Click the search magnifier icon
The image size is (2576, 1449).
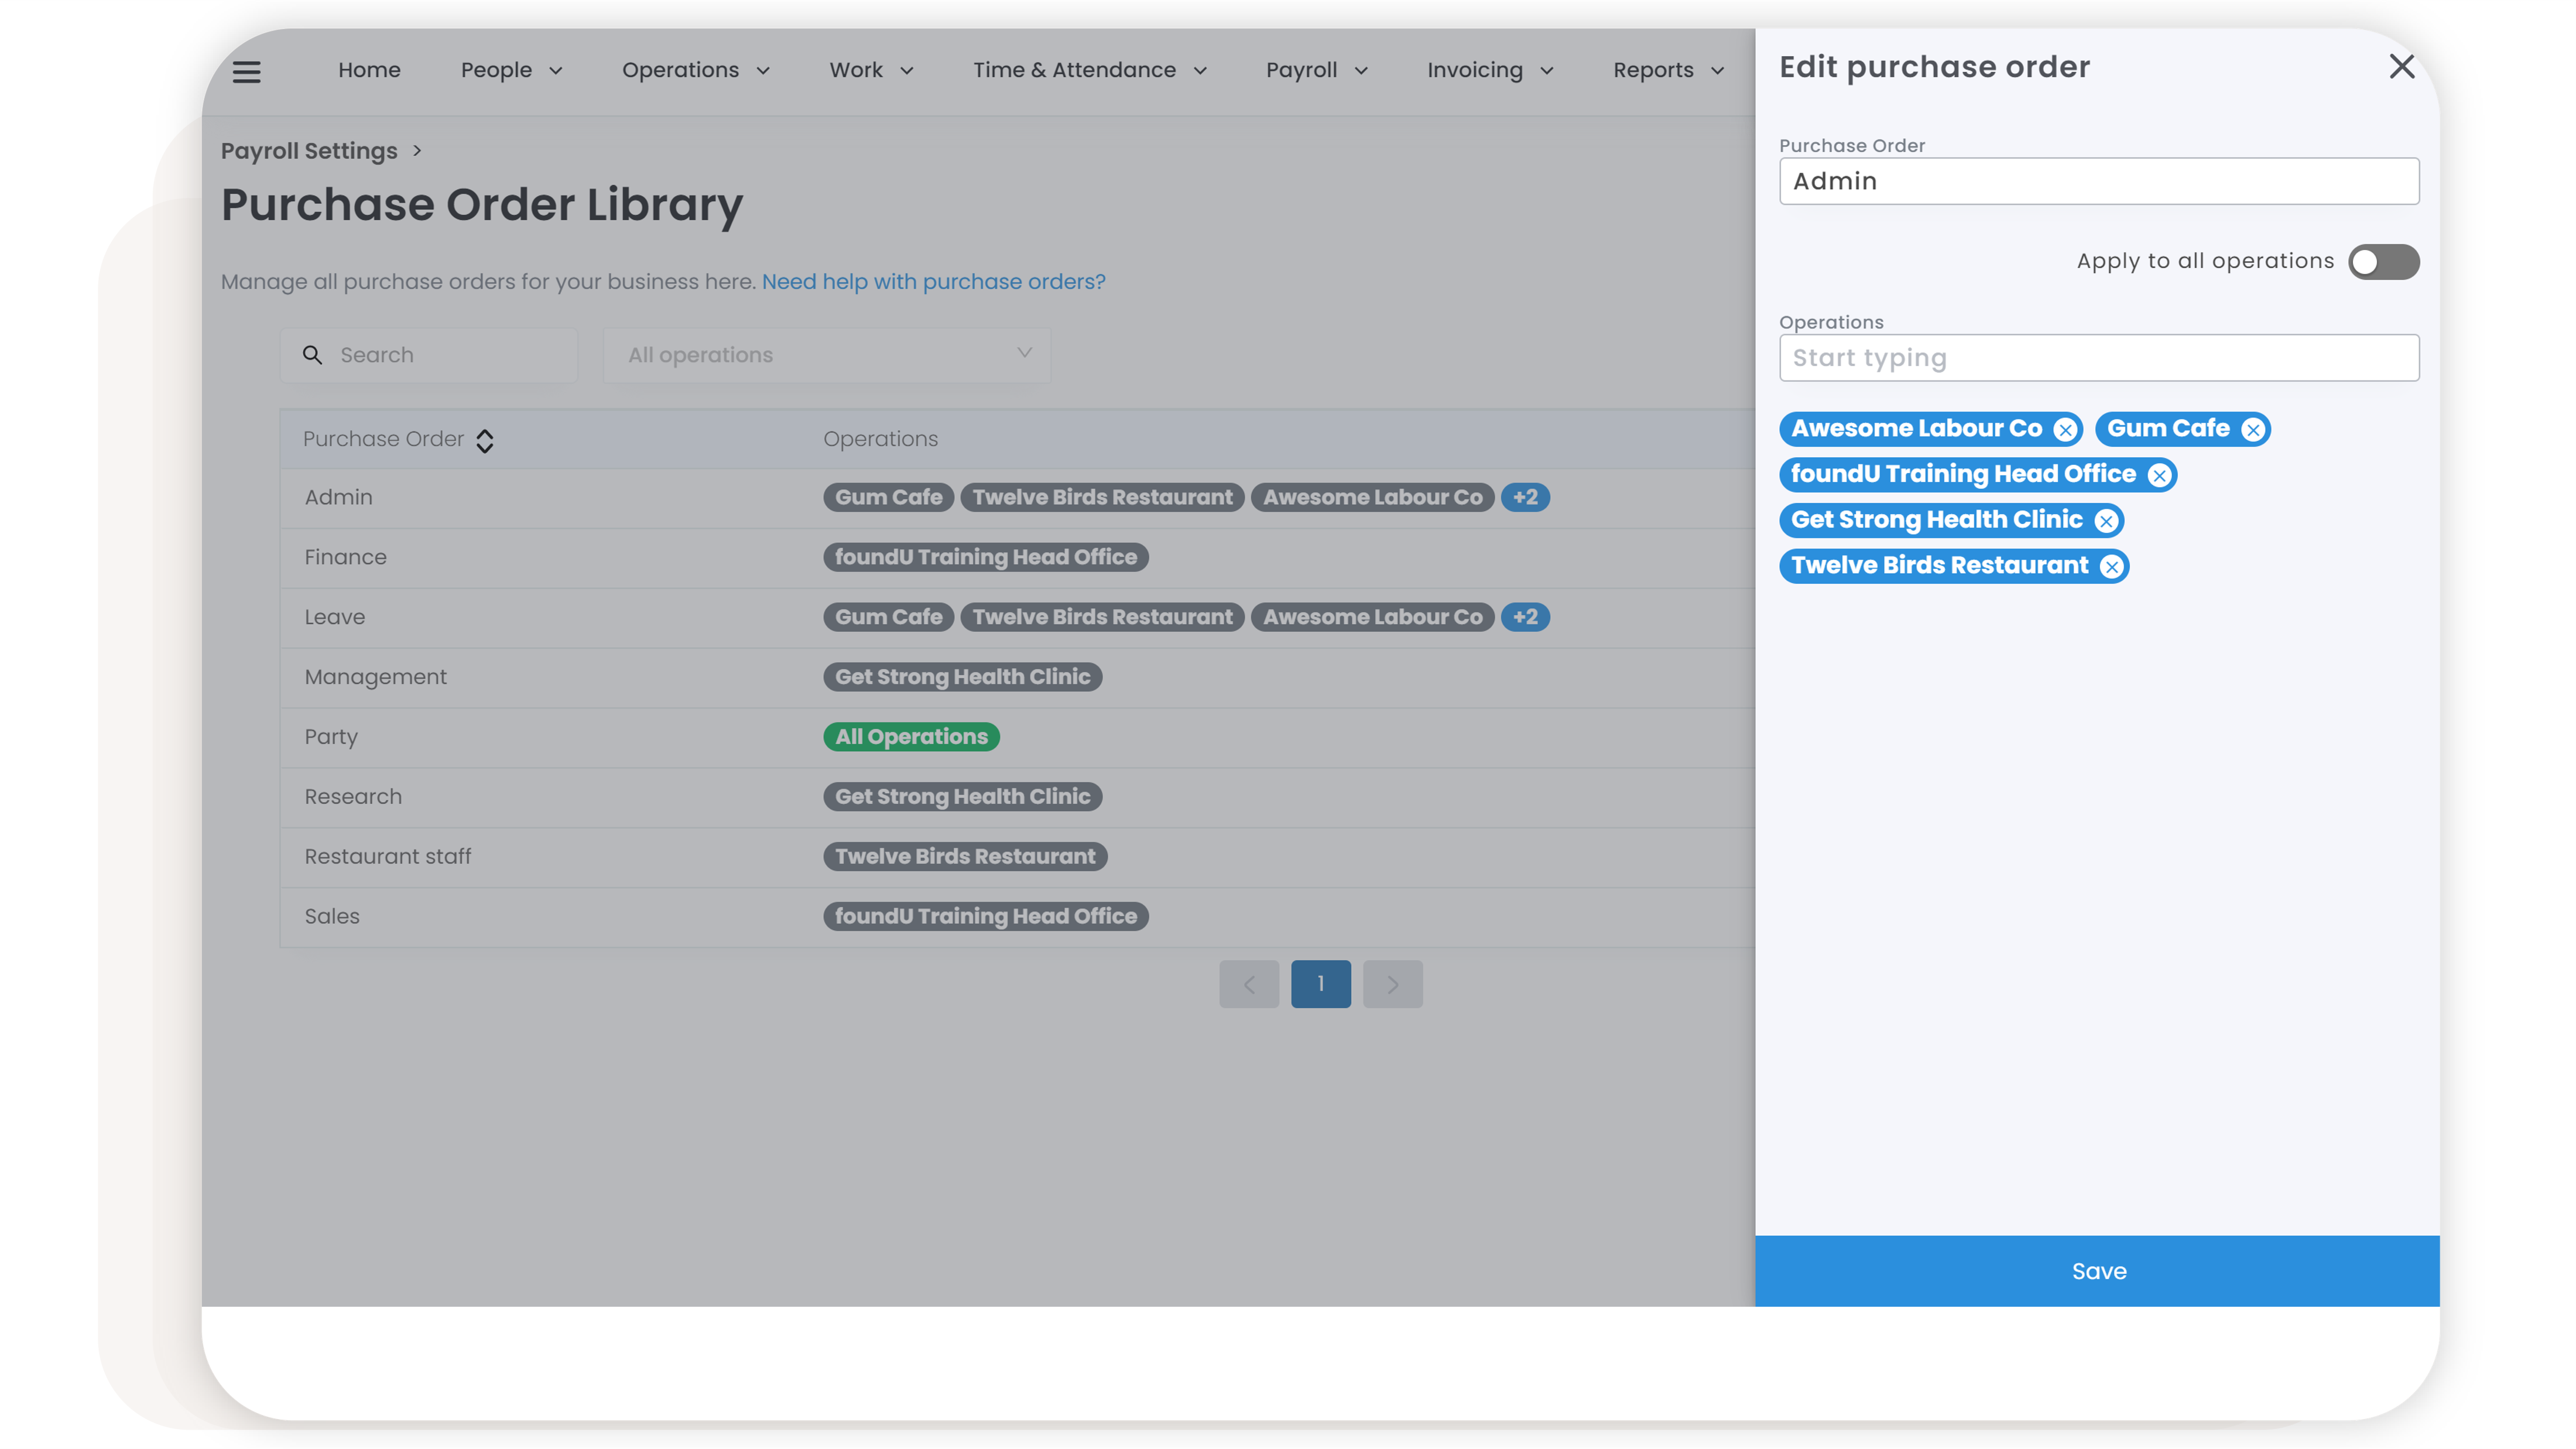(312, 355)
